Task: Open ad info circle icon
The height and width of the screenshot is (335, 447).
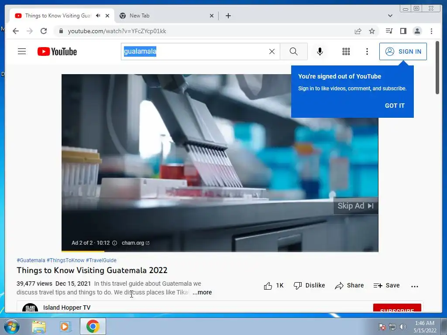Action: pos(115,243)
